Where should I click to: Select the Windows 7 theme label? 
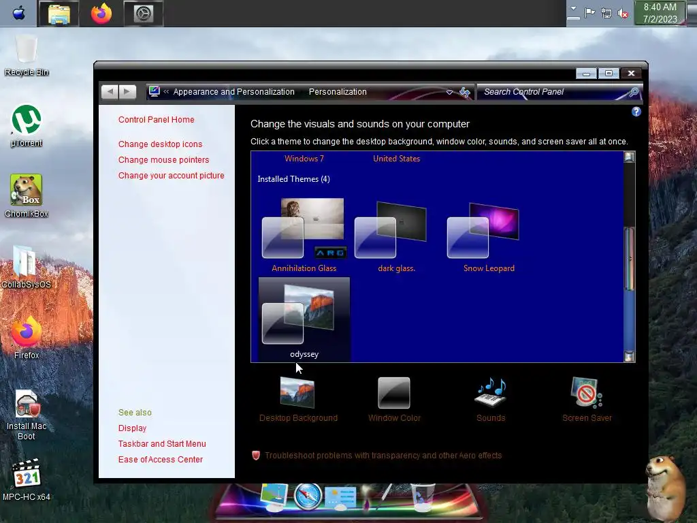304,158
